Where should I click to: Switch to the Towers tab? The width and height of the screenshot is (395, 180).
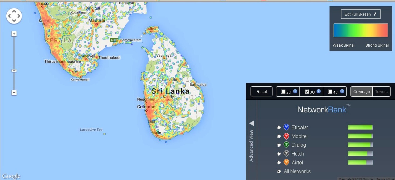click(381, 92)
